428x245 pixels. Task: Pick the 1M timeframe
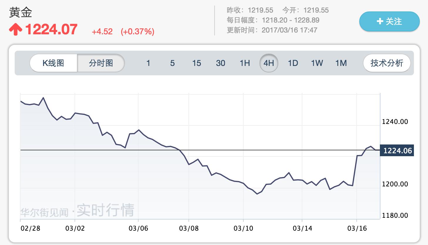(x=341, y=63)
